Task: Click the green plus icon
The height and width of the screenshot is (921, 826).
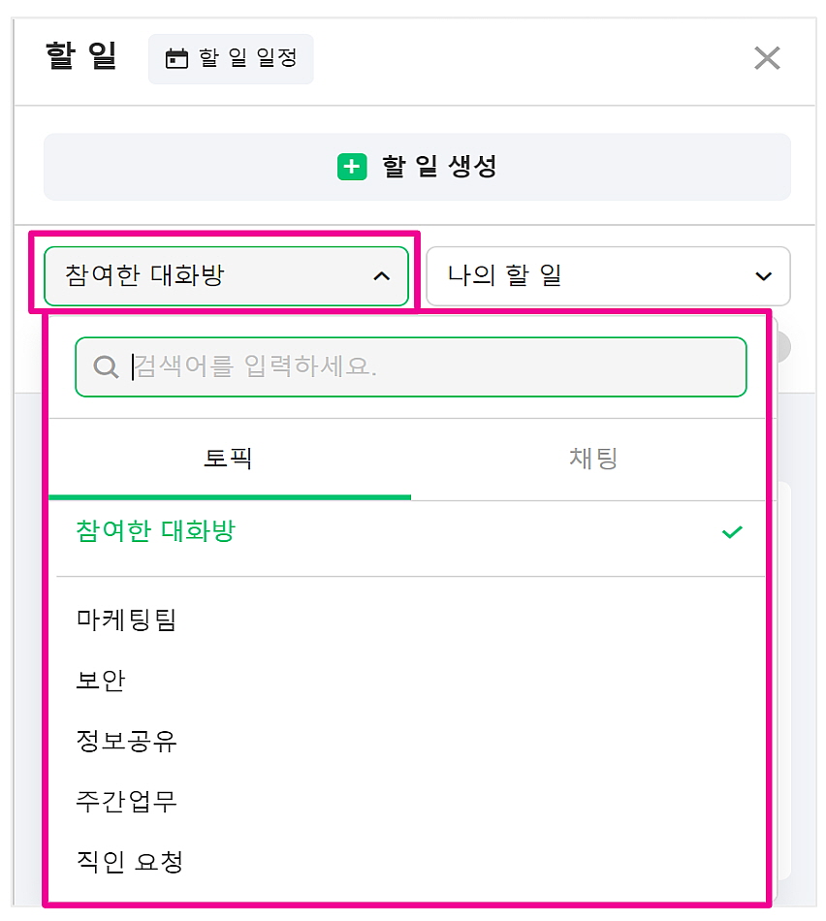Action: click(352, 167)
